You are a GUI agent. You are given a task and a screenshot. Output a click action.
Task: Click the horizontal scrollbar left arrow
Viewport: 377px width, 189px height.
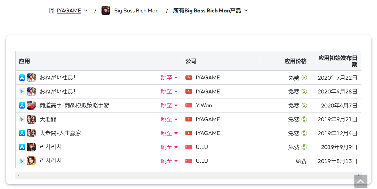pos(18,175)
